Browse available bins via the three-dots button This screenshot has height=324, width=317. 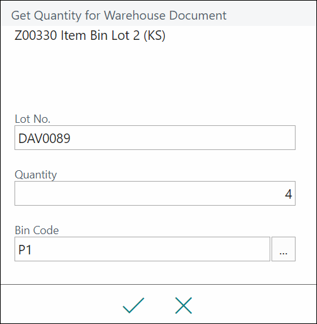[284, 249]
